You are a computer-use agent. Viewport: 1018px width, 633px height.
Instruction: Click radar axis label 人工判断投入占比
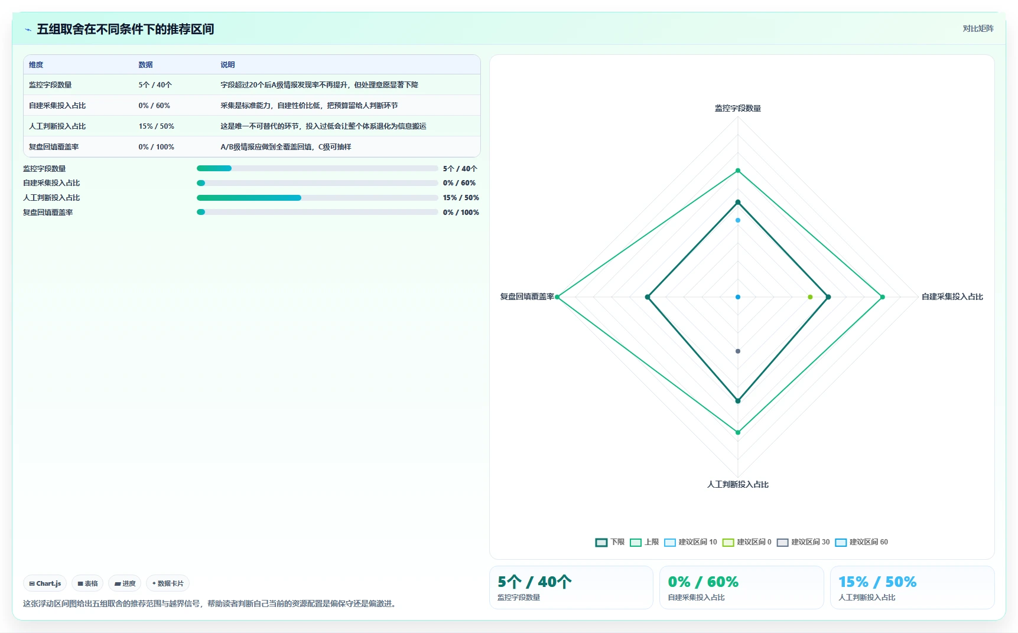click(738, 485)
